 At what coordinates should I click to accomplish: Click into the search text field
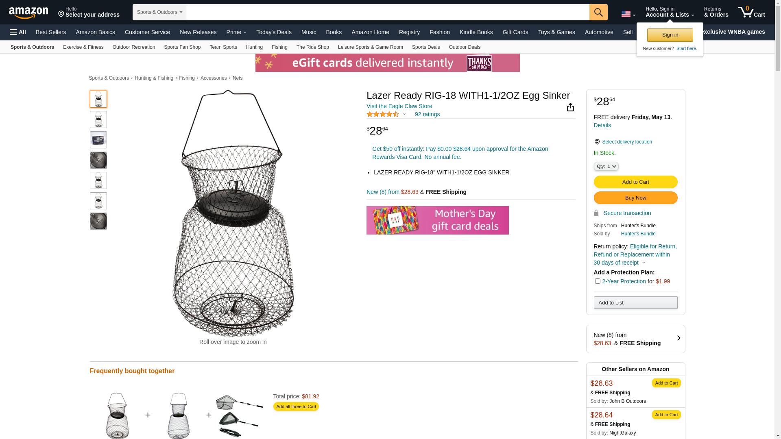tap(387, 12)
